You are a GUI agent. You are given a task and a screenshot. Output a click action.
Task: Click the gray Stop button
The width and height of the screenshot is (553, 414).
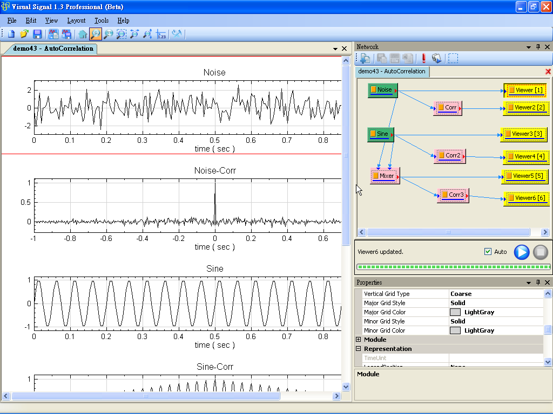(x=540, y=252)
